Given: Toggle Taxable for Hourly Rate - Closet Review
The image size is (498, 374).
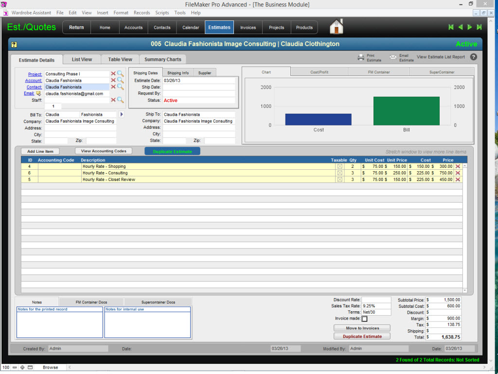Looking at the screenshot, I should pyautogui.click(x=340, y=179).
